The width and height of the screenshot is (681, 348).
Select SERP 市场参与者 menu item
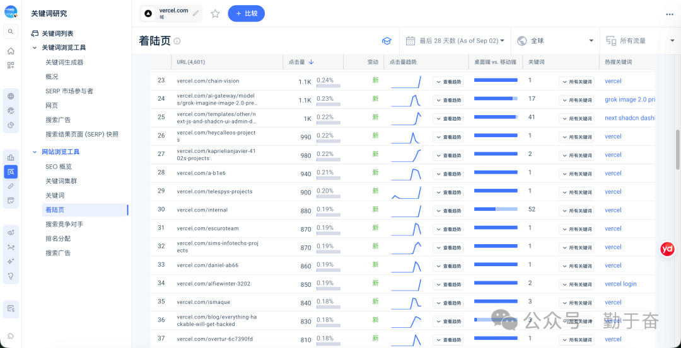pyautogui.click(x=69, y=91)
